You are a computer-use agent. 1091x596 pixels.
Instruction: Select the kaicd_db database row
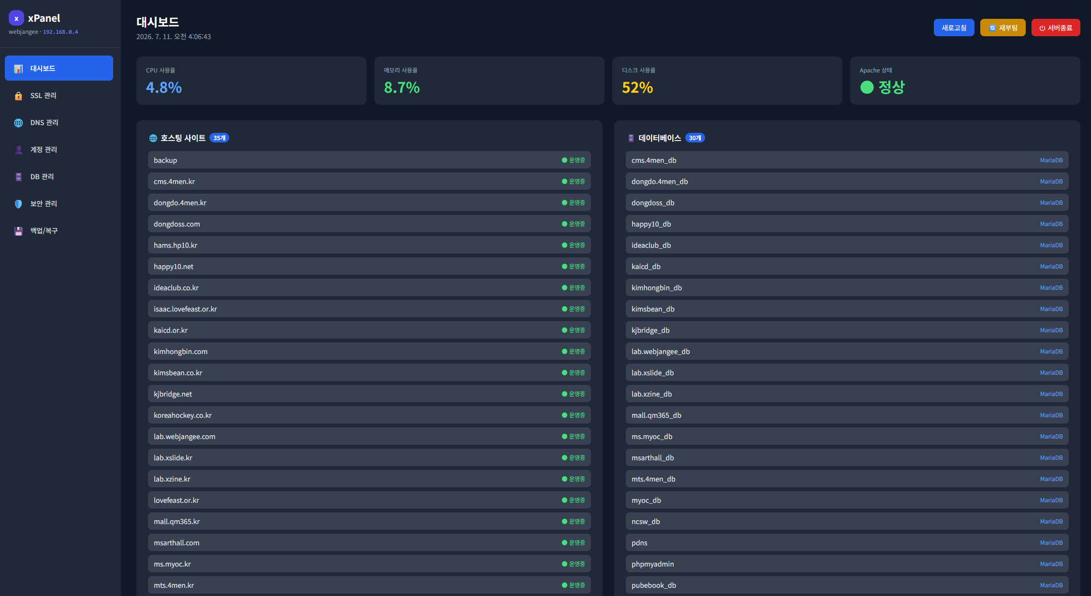click(847, 266)
